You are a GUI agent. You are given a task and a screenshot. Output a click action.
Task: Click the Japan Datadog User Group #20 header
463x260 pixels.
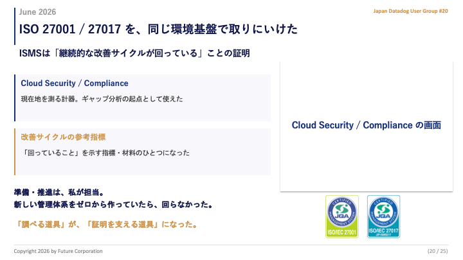(410, 11)
